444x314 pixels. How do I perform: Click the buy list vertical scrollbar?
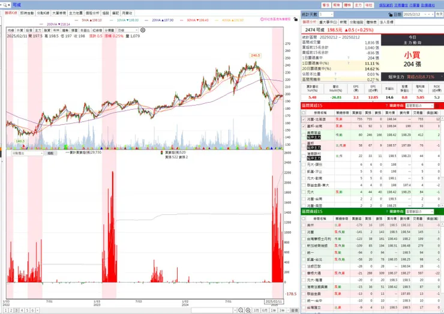pyautogui.click(x=442, y=162)
